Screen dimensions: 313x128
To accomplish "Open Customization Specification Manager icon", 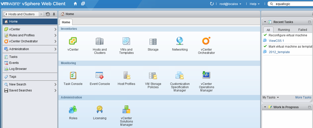I will pyautogui.click(x=180, y=75).
